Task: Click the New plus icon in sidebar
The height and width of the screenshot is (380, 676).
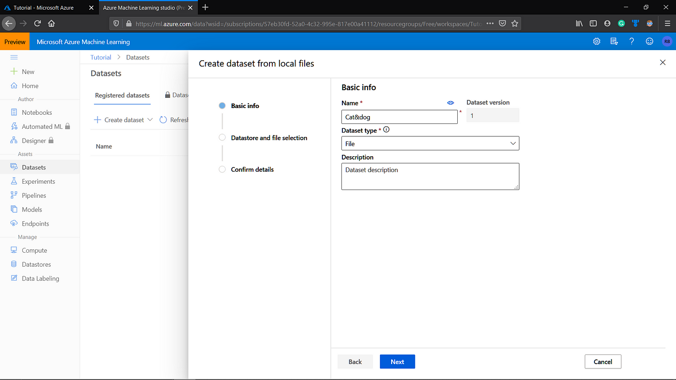Action: tap(14, 71)
